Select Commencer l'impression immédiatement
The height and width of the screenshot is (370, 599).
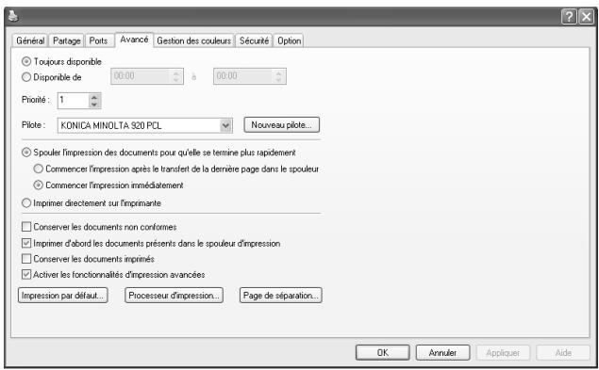pos(108,185)
